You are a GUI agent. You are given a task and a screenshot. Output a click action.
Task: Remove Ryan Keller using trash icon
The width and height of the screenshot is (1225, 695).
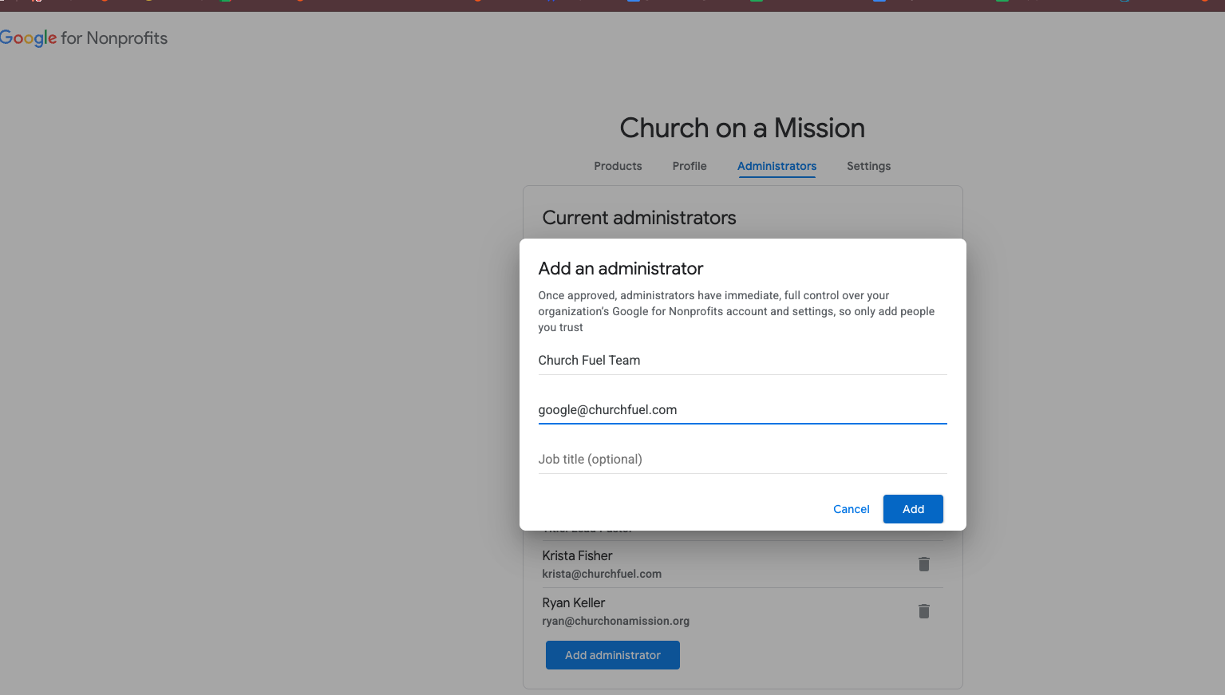pos(924,611)
